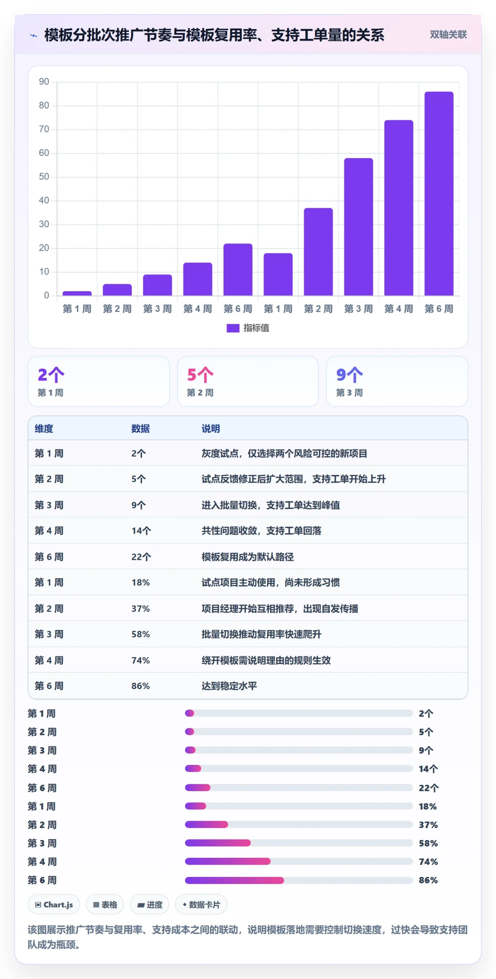Select the table cell showing 14个
This screenshot has width=496, height=979.
[141, 531]
